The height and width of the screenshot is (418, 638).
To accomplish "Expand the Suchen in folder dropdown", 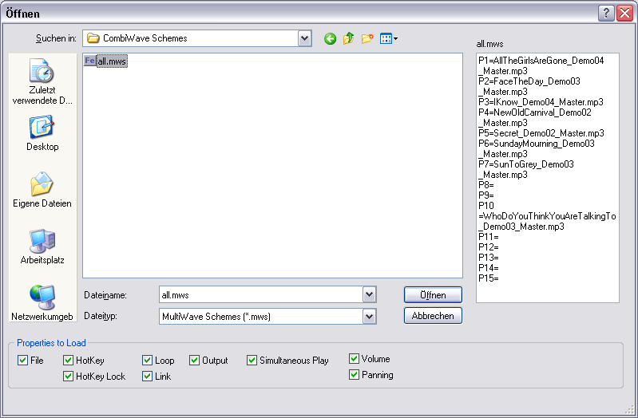I will tap(304, 37).
